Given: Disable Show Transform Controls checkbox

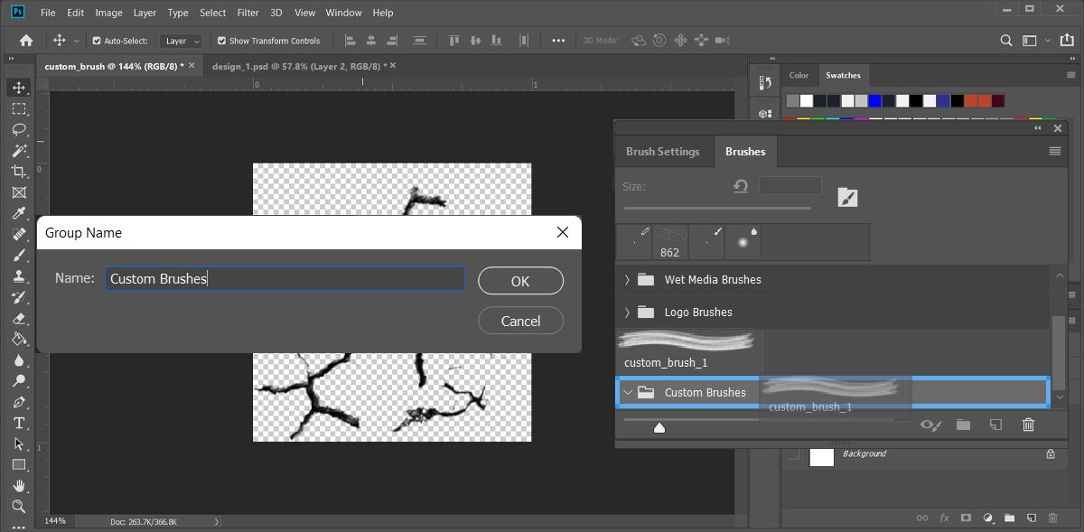Looking at the screenshot, I should tap(221, 41).
